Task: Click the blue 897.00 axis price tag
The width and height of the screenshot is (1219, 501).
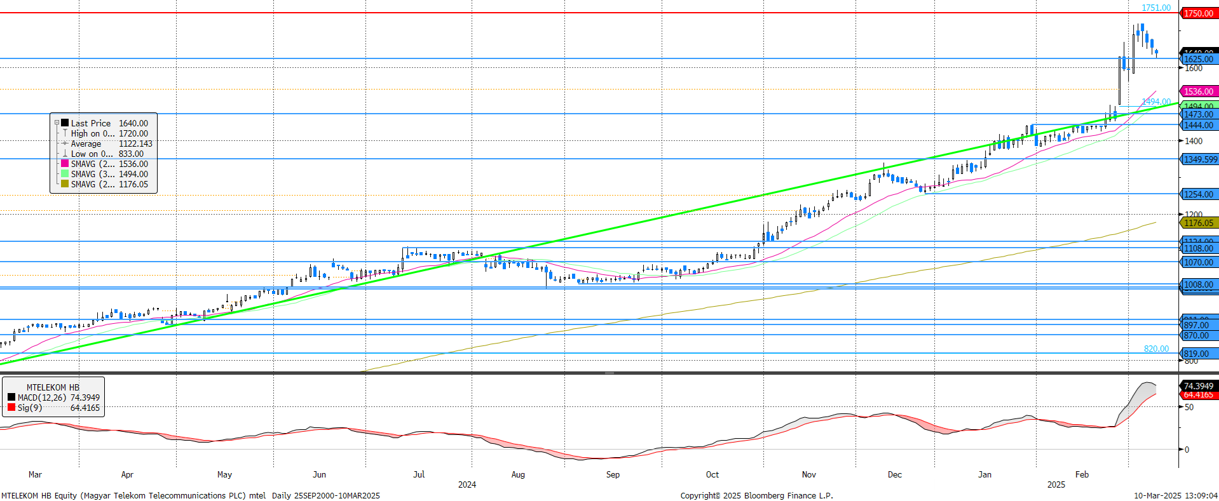Action: (1199, 325)
